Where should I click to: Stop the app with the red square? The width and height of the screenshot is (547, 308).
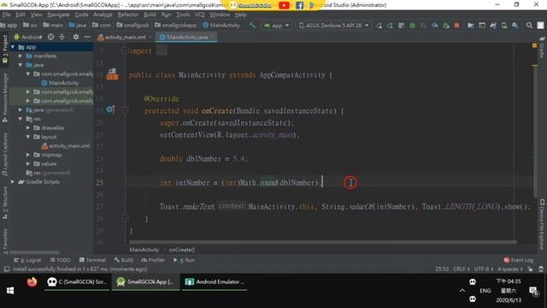point(456,26)
